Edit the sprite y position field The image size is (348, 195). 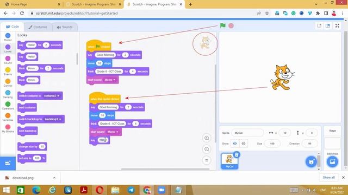(x=312, y=133)
